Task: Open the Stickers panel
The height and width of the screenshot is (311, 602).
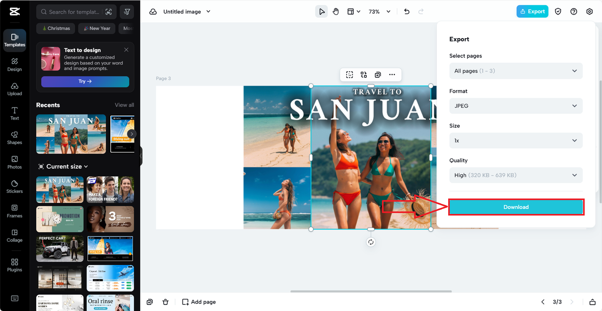Action: tap(15, 187)
